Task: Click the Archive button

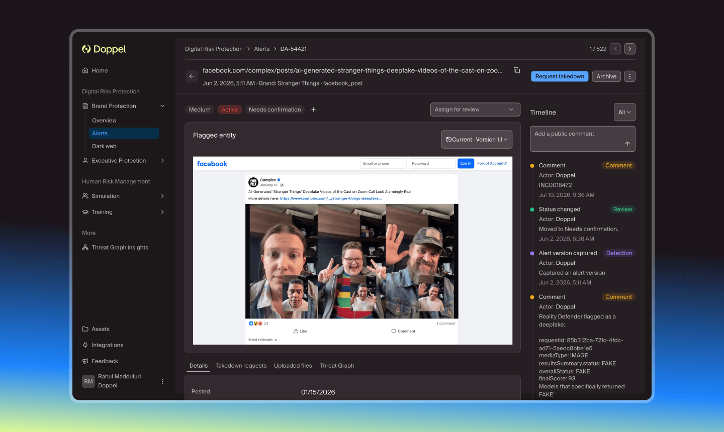Action: (x=606, y=76)
